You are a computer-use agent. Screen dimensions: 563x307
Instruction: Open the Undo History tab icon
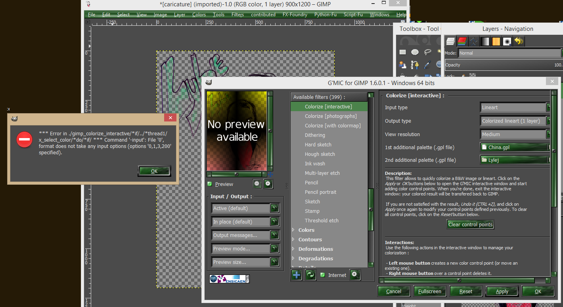(x=519, y=41)
